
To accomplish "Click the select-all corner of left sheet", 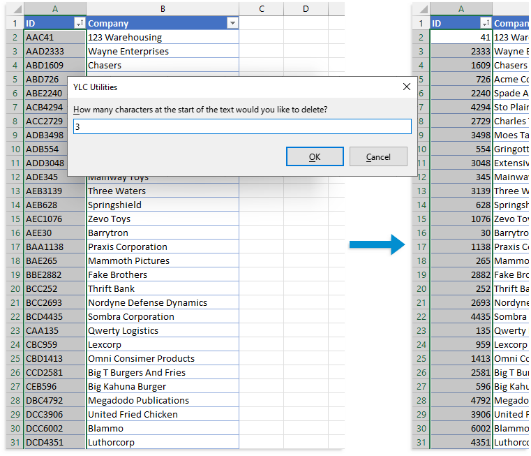I will [x=15, y=9].
